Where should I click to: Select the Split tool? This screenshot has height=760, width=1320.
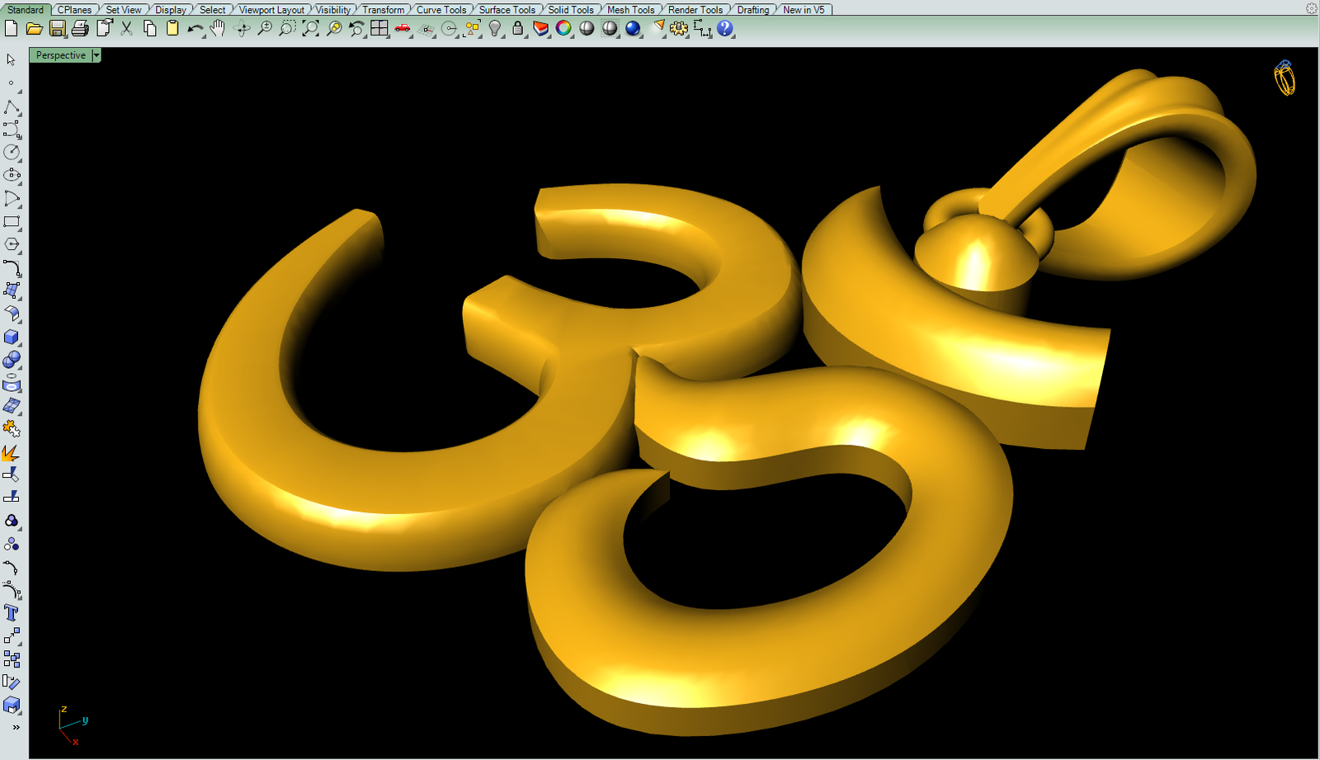pyautogui.click(x=12, y=497)
